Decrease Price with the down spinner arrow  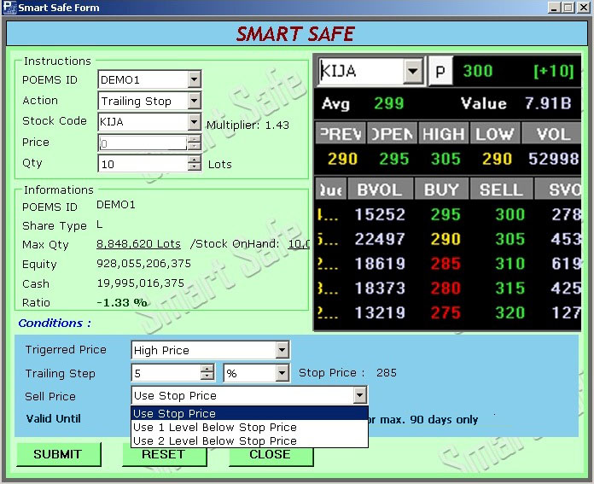195,146
